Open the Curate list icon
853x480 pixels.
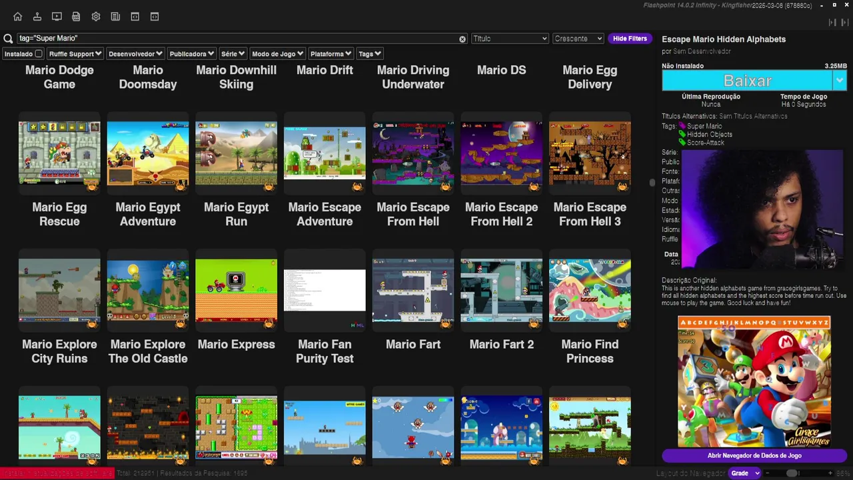coord(115,17)
